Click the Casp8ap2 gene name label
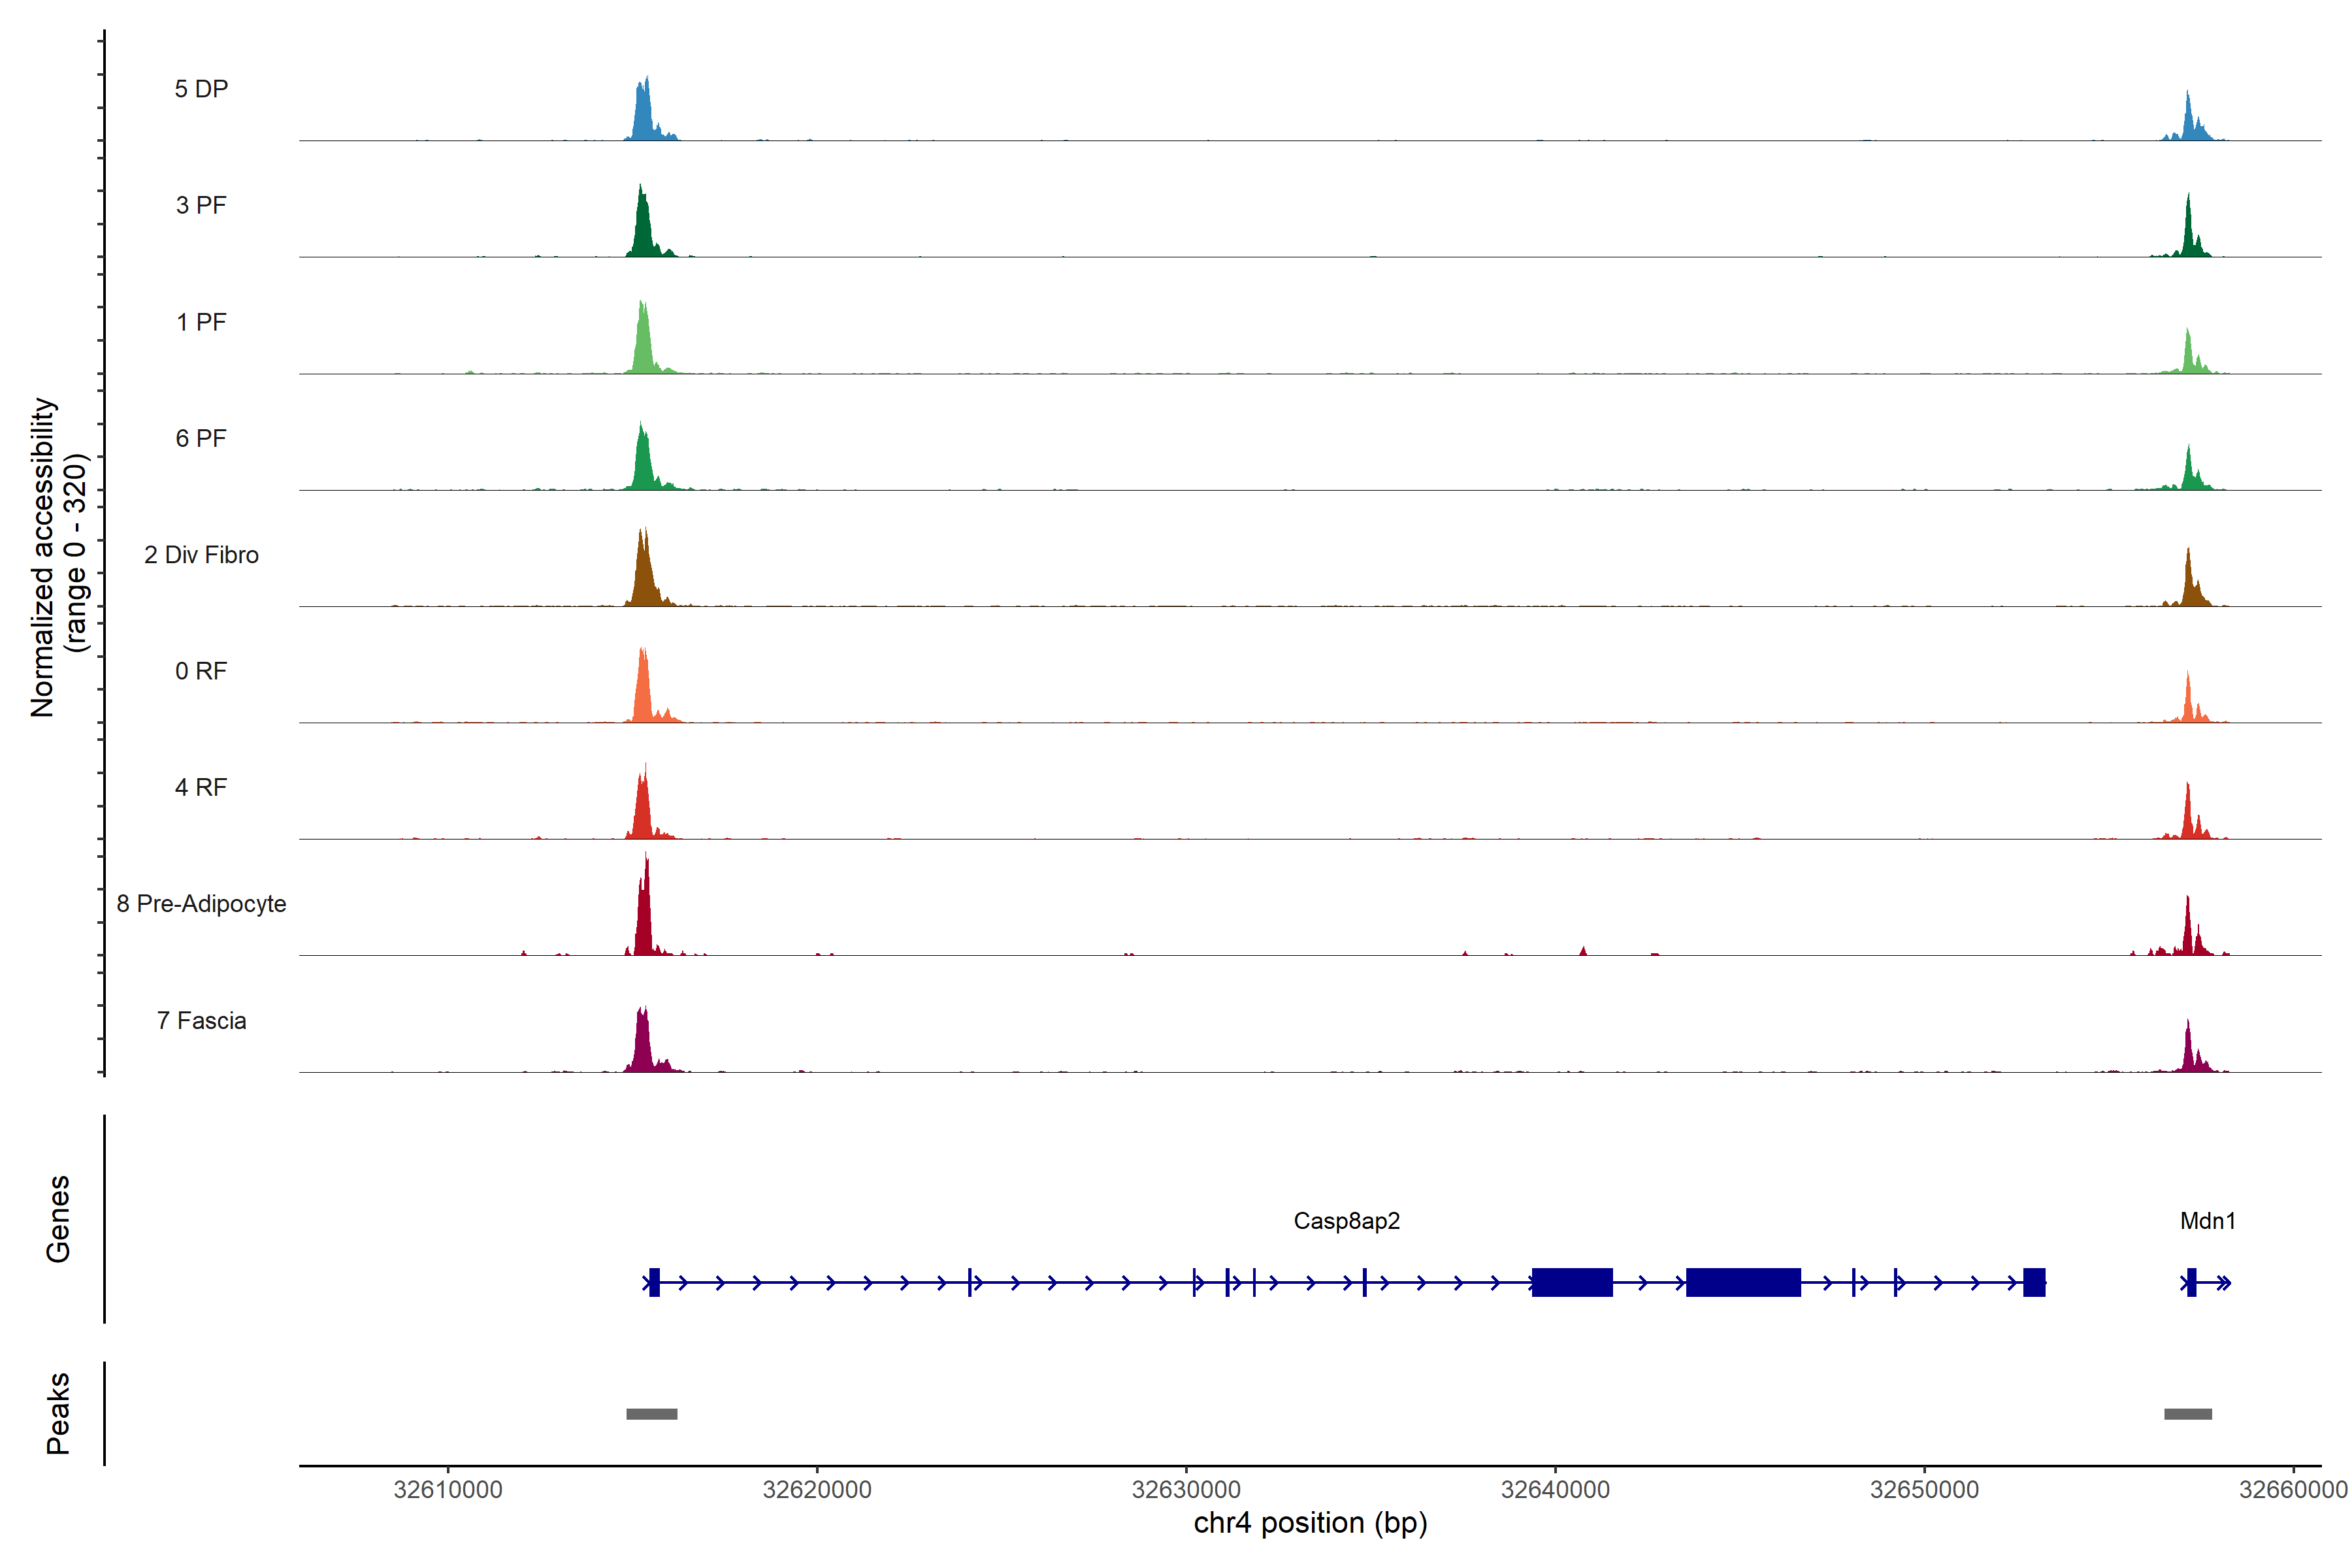Screen dimensions: 2352x1568 (1346, 1221)
